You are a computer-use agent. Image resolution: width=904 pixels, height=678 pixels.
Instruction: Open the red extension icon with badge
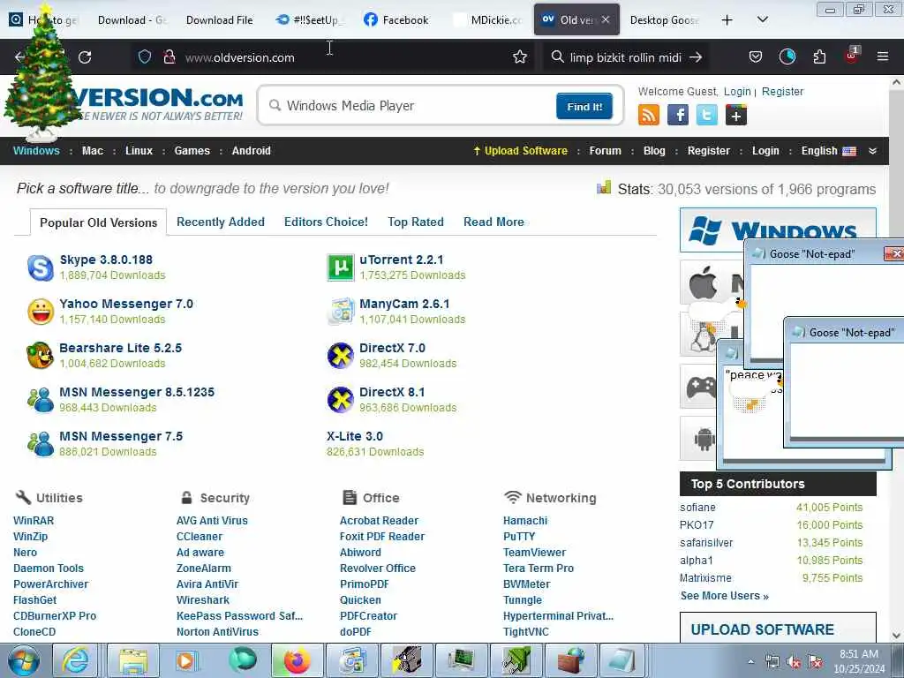point(852,56)
